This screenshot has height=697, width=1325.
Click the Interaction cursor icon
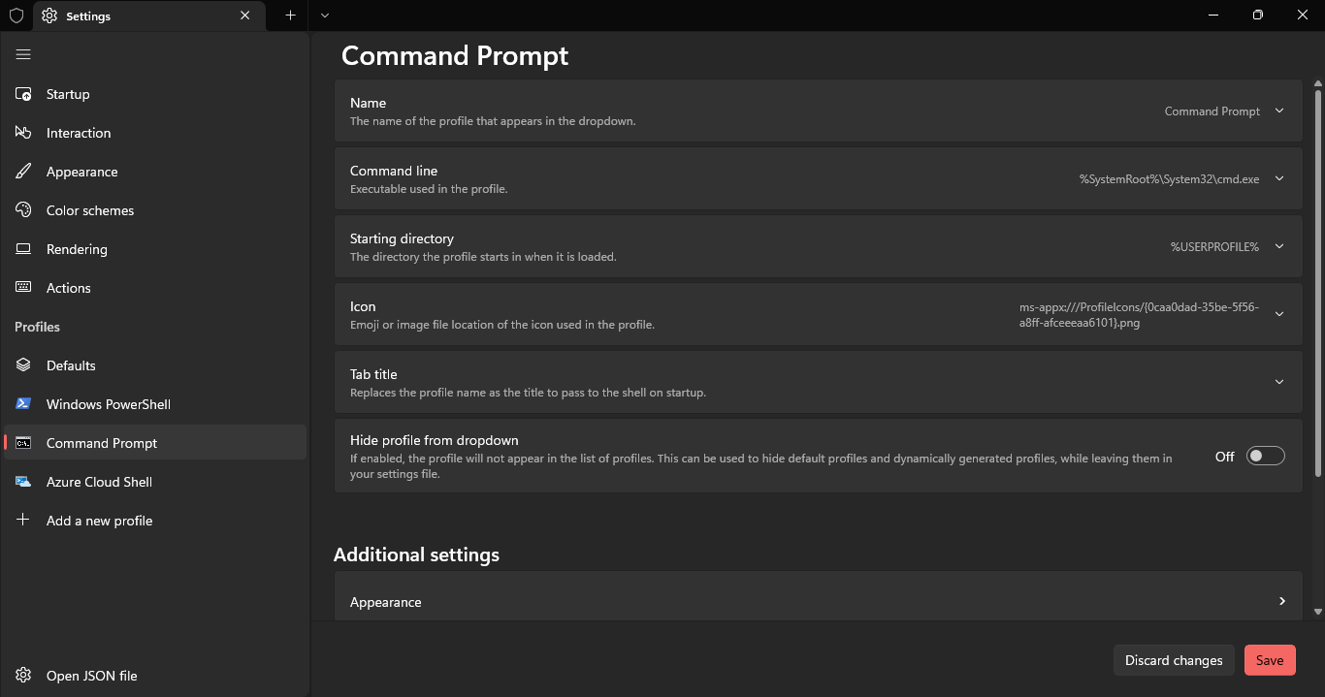click(23, 133)
